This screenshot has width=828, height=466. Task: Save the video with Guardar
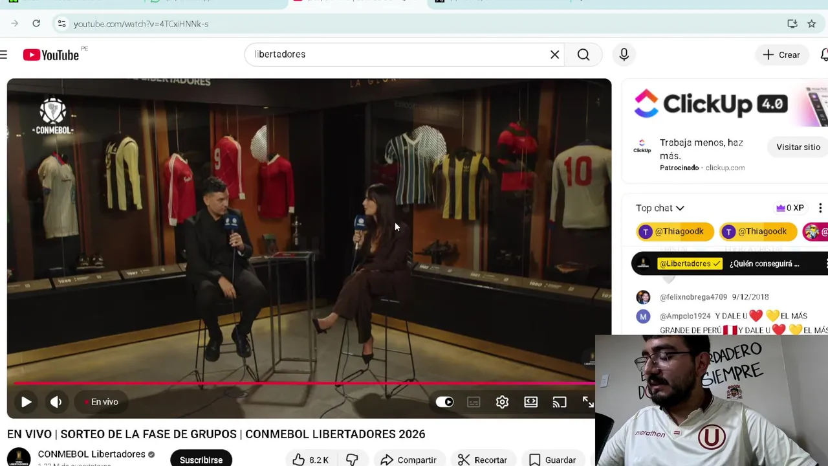coord(552,459)
